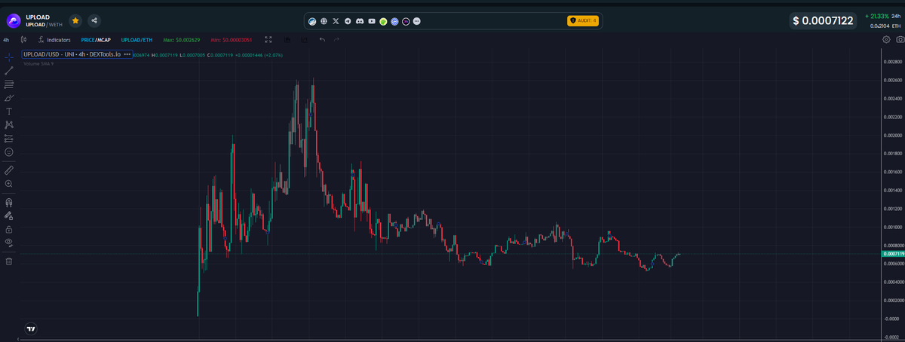This screenshot has height=342, width=905.
Task: Toggle lock all drawing tools
Action: [9, 229]
